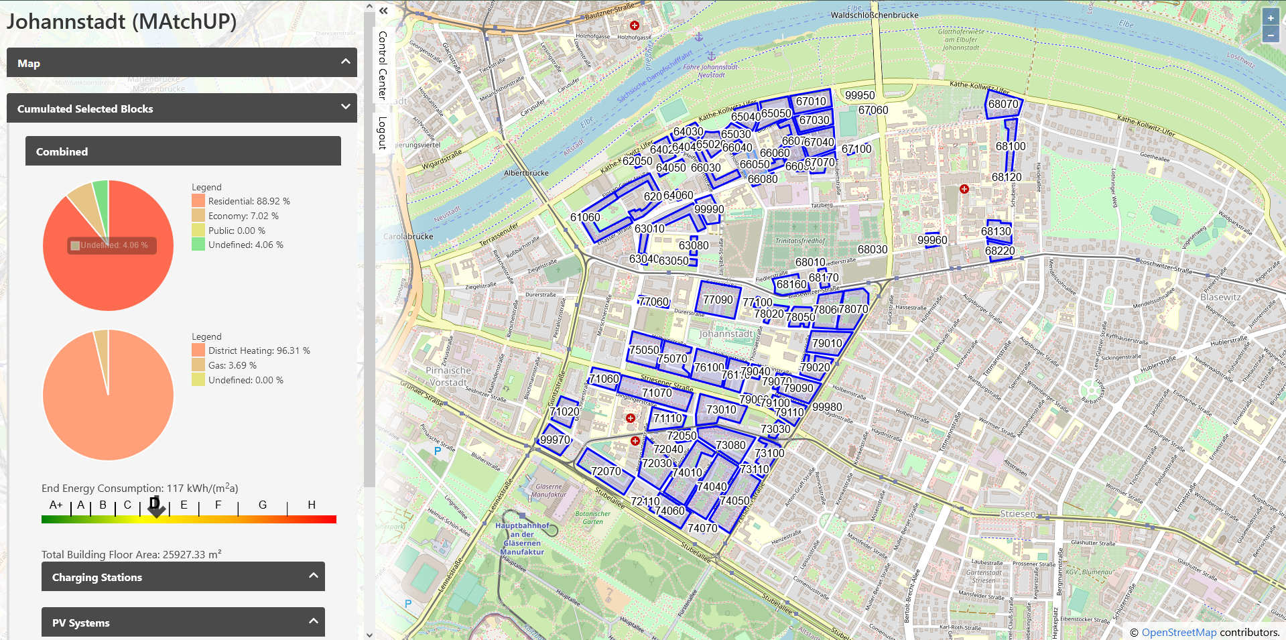Viewport: 1286px width, 640px height.
Task: Click the 99960 block label
Action: (932, 240)
